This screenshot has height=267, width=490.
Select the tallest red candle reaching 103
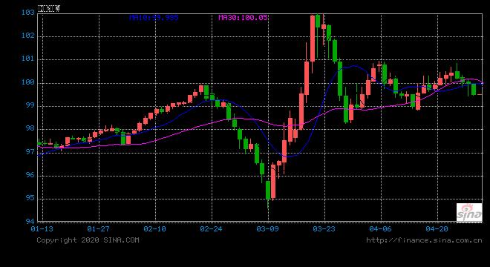[x=313, y=38]
